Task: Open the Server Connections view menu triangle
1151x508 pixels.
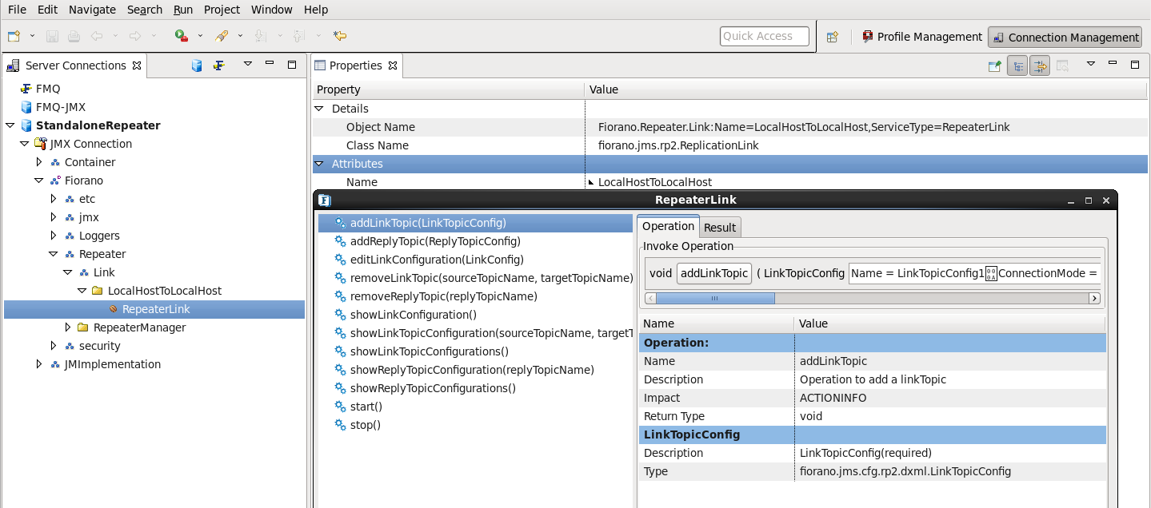Action: 248,64
